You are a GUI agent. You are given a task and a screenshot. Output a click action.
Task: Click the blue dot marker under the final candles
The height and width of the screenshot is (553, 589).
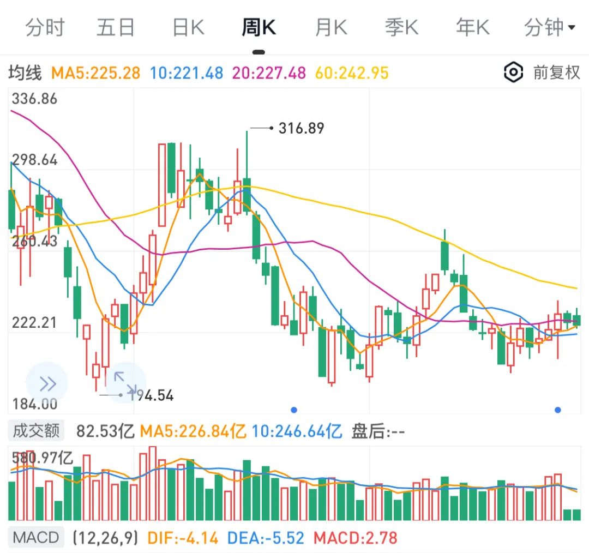tap(558, 410)
